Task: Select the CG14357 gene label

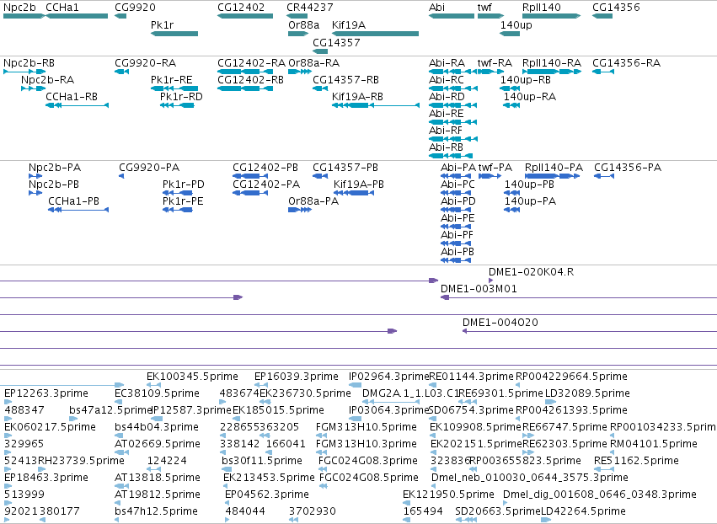Action: 336,42
